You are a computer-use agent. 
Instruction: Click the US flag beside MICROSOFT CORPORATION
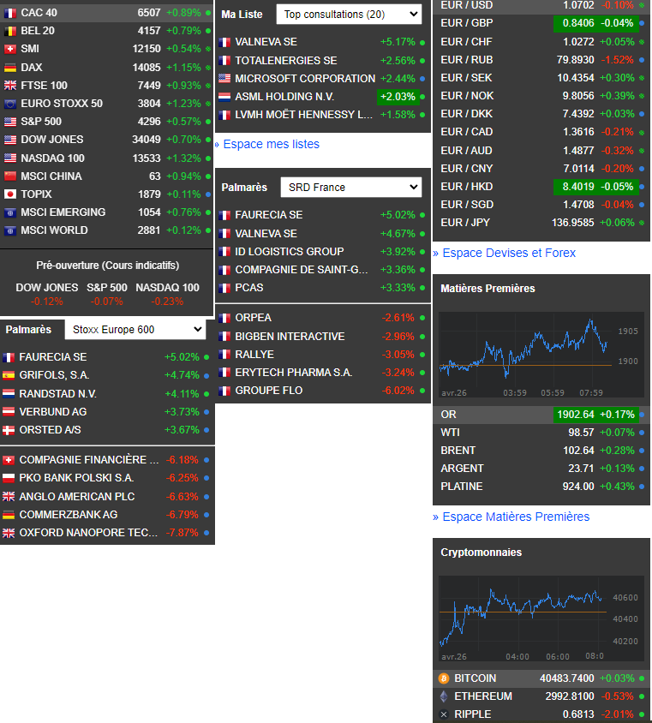[224, 79]
